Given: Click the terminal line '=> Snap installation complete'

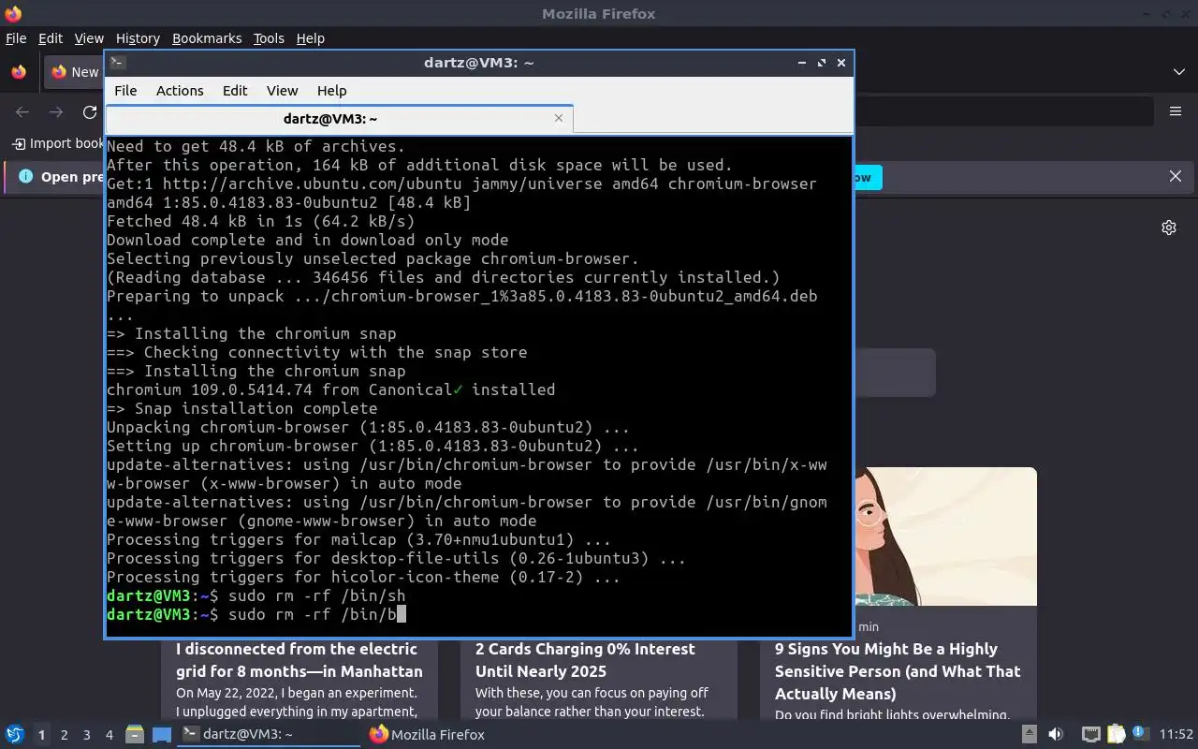Looking at the screenshot, I should pos(242,408).
